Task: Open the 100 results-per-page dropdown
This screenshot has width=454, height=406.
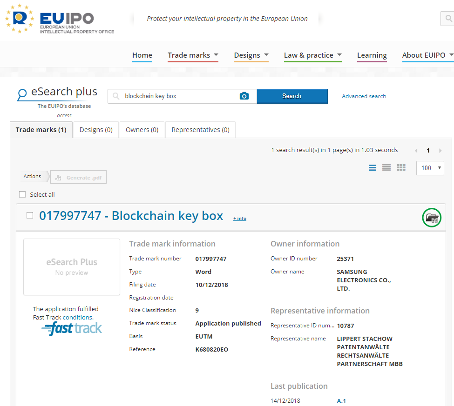Action: 430,168
